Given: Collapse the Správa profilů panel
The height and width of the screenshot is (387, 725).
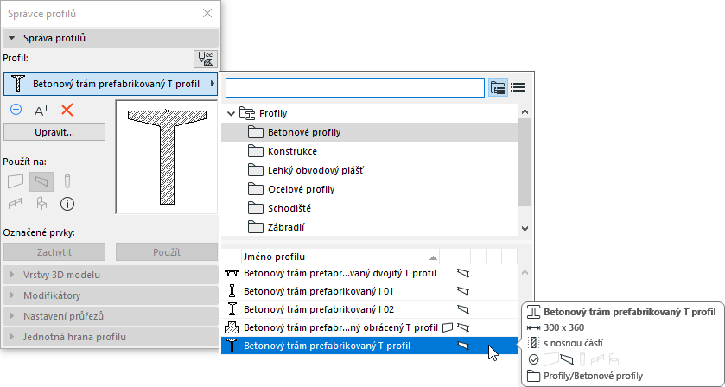Looking at the screenshot, I should (x=110, y=38).
